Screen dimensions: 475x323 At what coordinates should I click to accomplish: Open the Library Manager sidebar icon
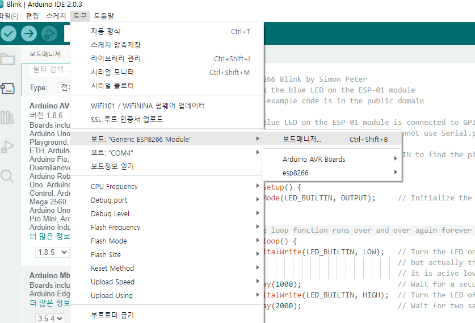coord(7,118)
